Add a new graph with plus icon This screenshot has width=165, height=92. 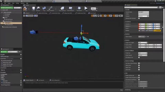[x=21, y=54]
